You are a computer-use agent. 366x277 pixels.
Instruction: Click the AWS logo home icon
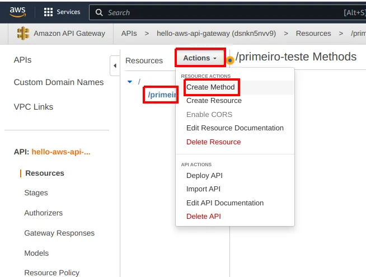click(17, 12)
